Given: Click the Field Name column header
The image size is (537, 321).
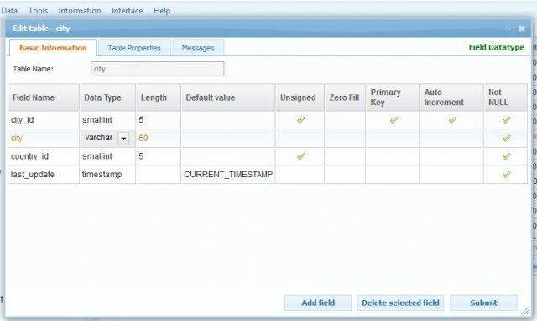Looking at the screenshot, I should click(44, 97).
